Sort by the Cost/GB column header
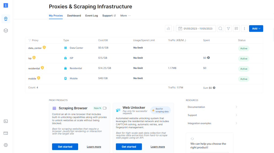The height and width of the screenshot is (153, 274). pos(103,40)
